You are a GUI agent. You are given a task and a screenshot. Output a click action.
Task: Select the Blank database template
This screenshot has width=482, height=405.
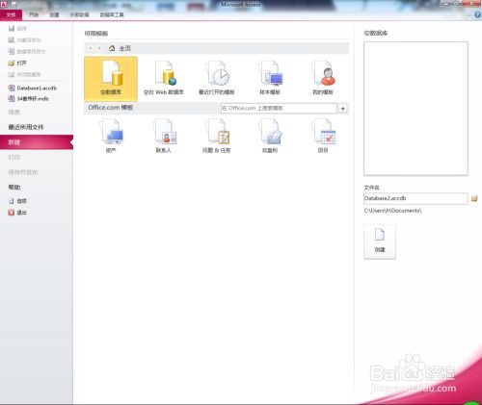tap(111, 79)
